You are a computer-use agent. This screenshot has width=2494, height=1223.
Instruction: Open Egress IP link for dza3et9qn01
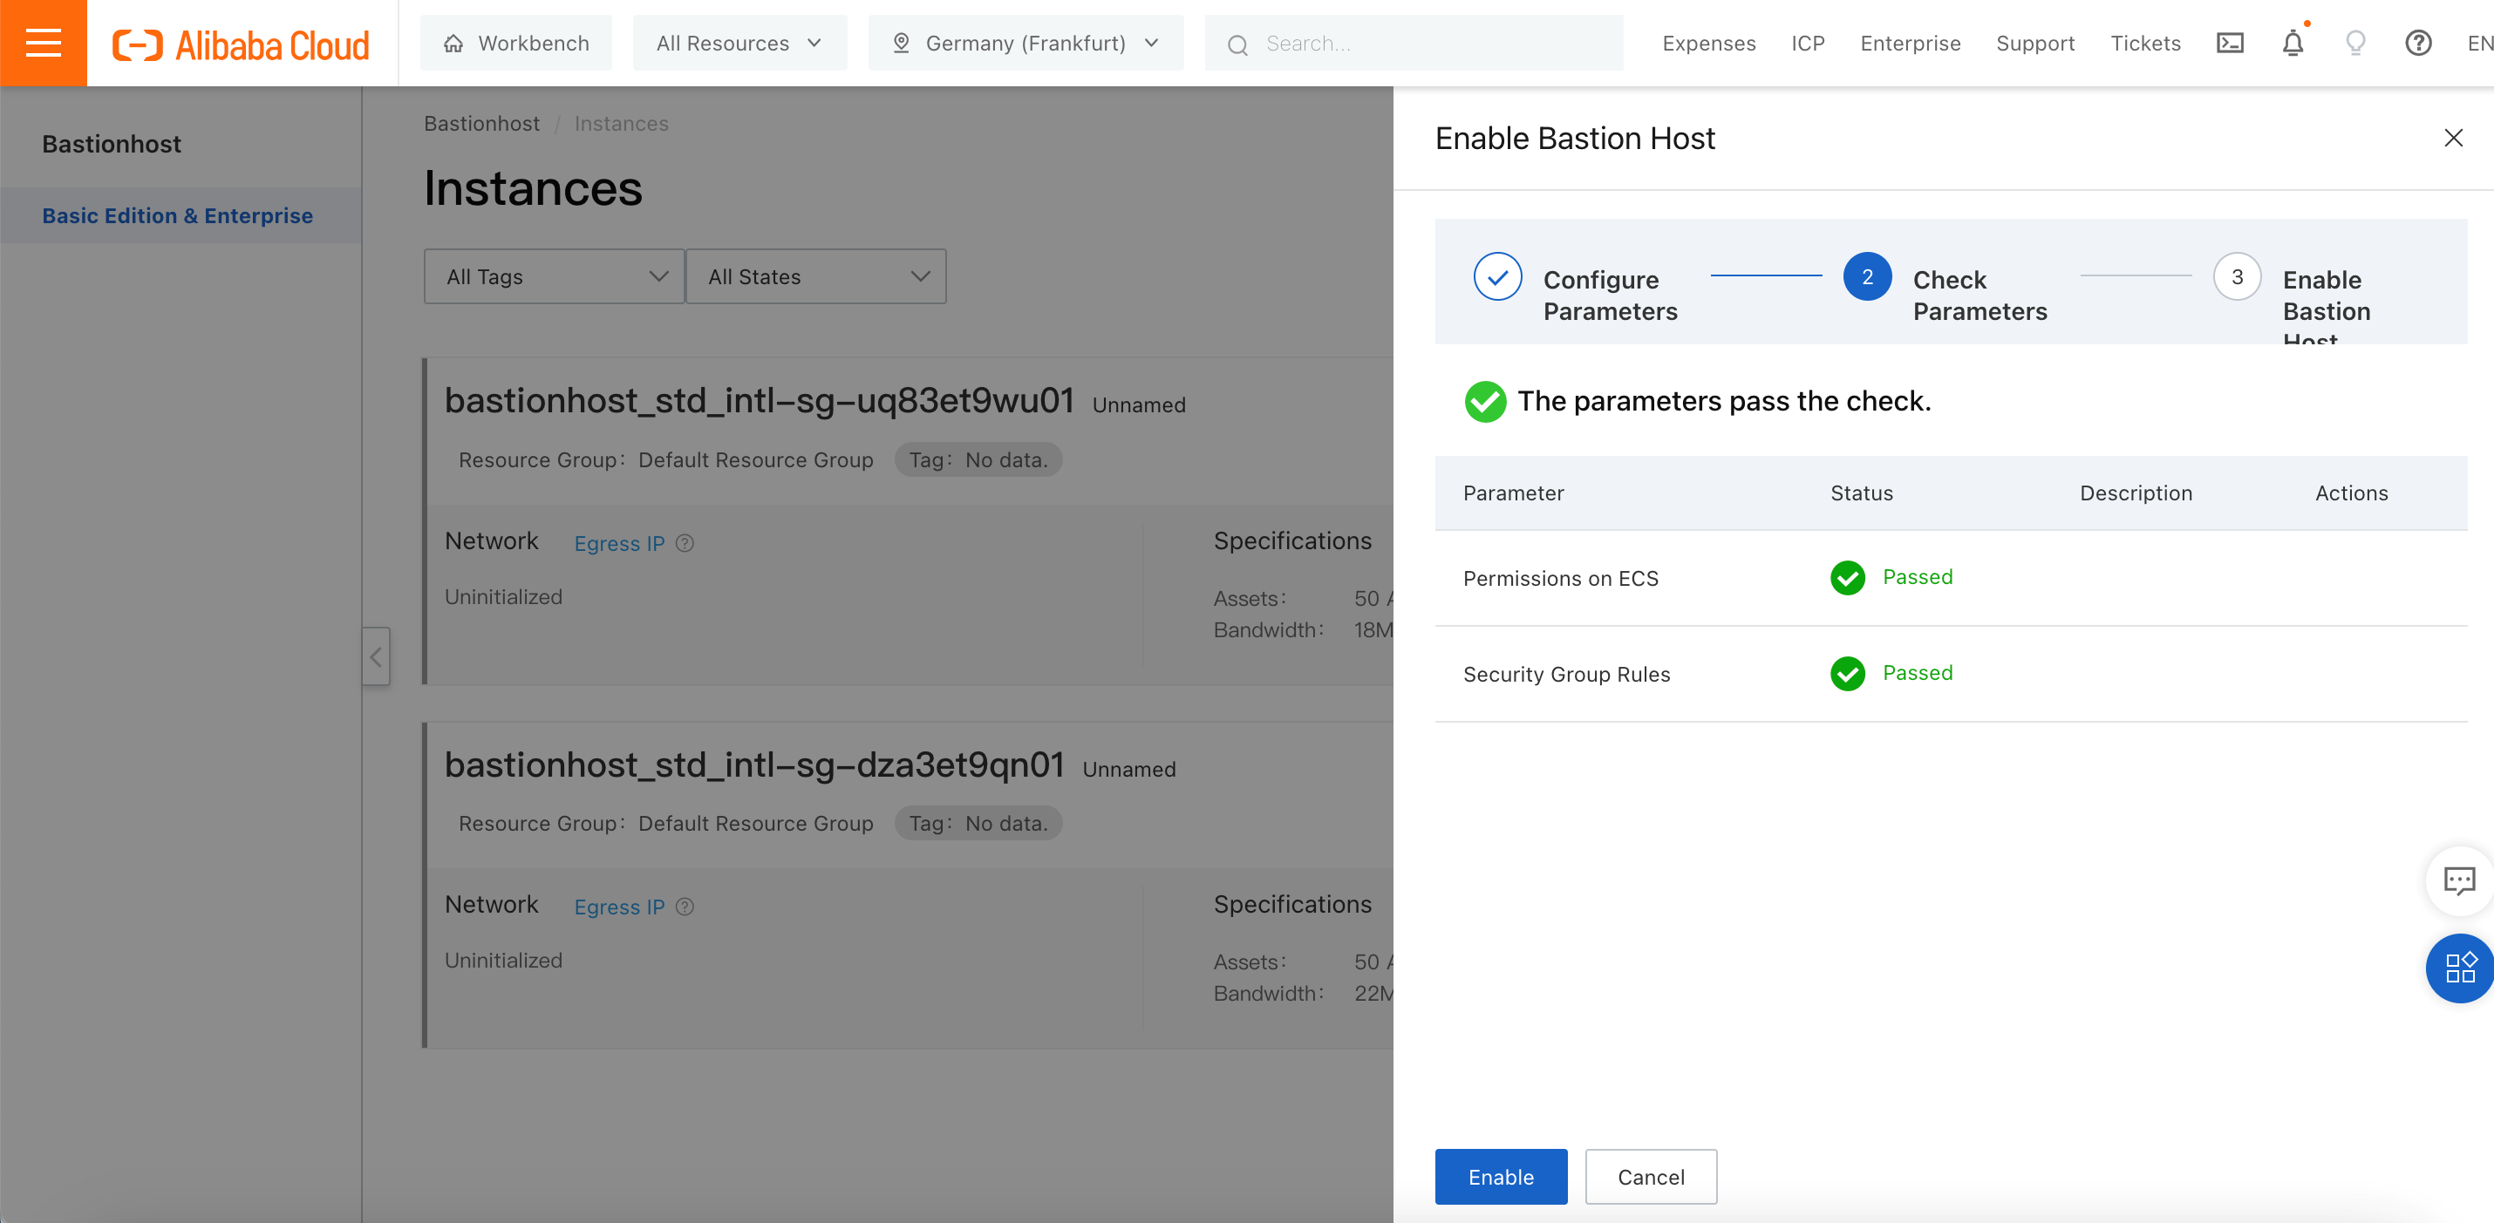[x=620, y=907]
